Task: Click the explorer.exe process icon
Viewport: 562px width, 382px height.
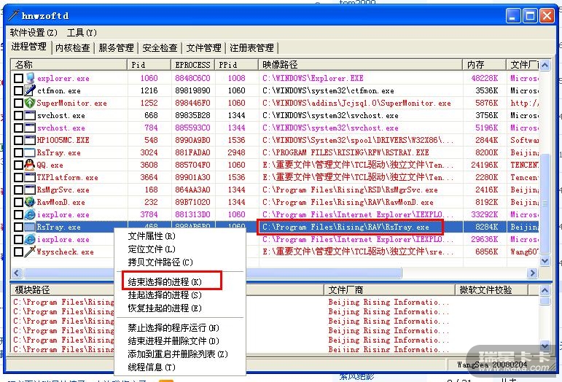Action: (30, 78)
